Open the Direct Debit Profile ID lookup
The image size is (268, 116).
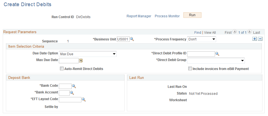217,54
